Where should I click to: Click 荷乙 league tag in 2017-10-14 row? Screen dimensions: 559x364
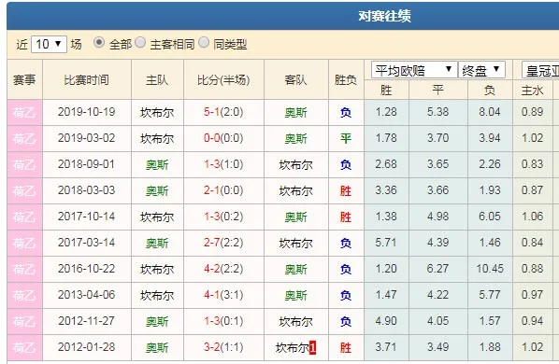(24, 217)
